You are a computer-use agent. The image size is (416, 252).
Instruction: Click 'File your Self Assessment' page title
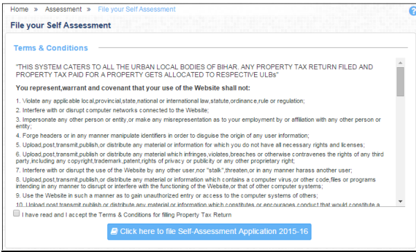click(x=60, y=26)
